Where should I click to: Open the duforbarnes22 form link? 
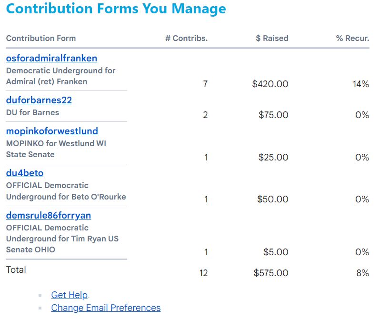tap(39, 100)
